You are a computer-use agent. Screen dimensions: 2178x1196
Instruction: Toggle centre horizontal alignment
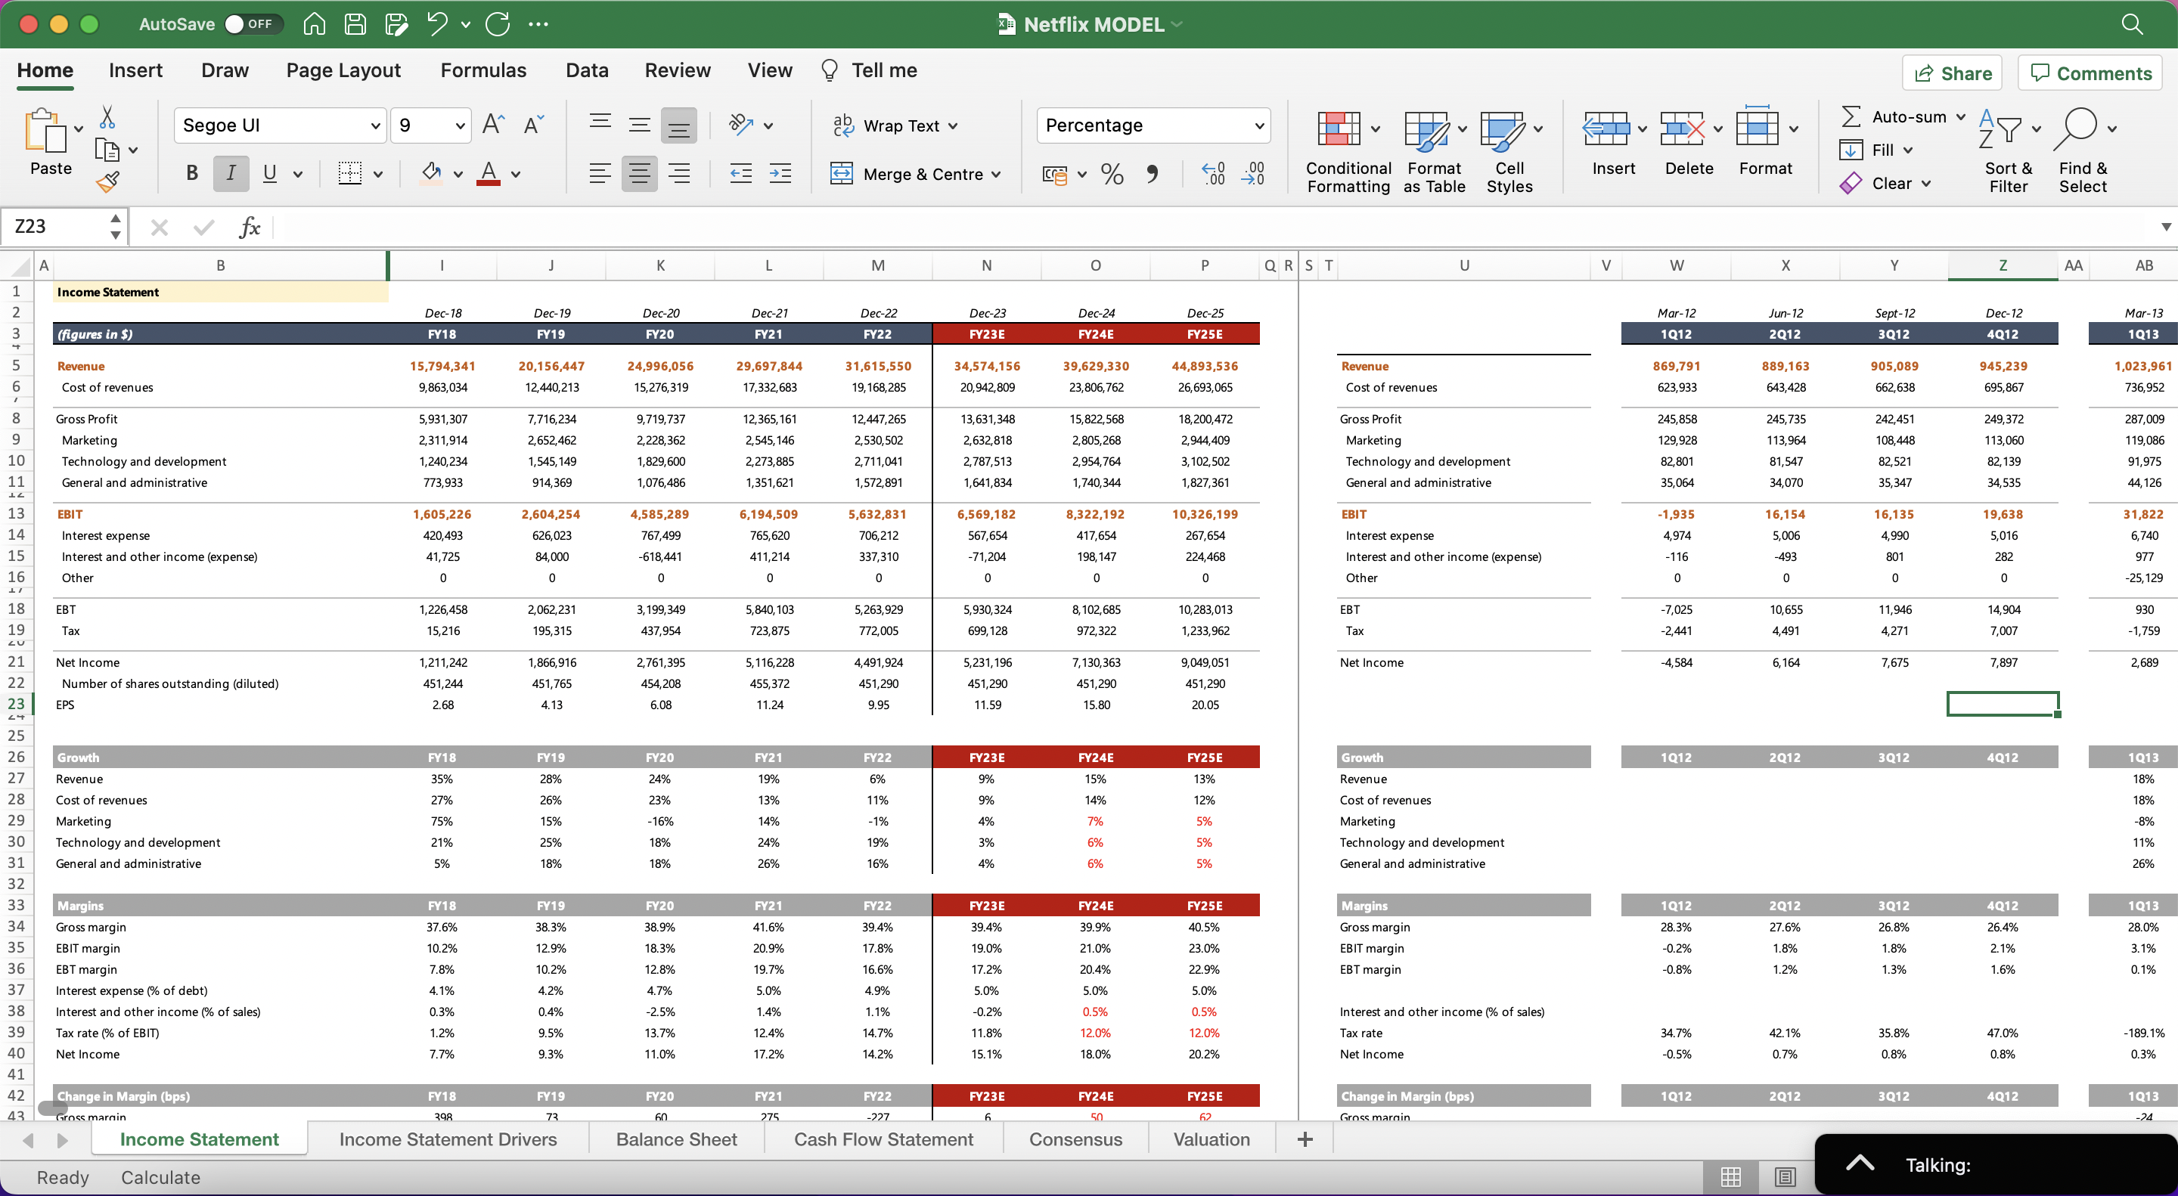[x=639, y=174]
